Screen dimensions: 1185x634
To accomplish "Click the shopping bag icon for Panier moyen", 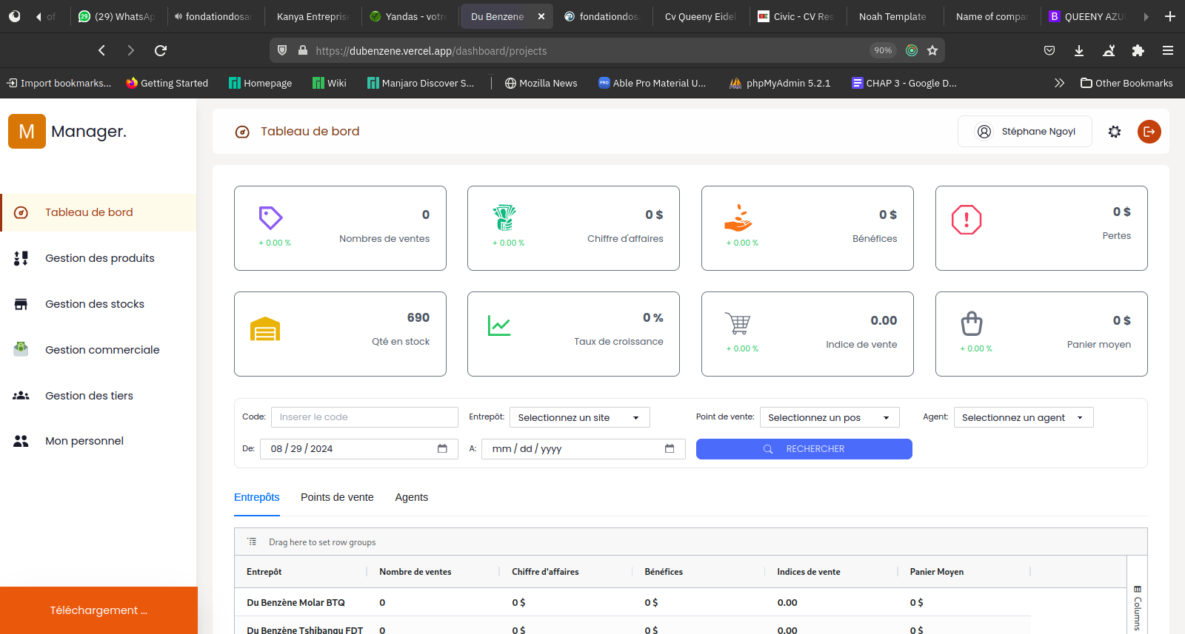I will (x=972, y=323).
